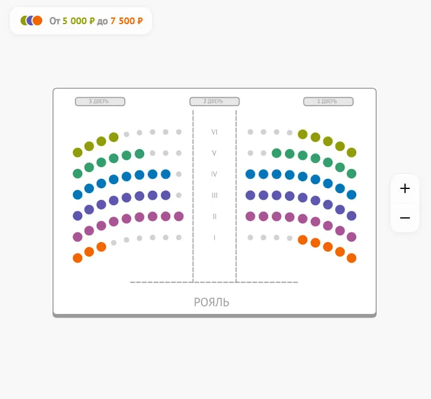Choose the outermost olive seat in left row VI
The image size is (431, 399).
coord(77,152)
